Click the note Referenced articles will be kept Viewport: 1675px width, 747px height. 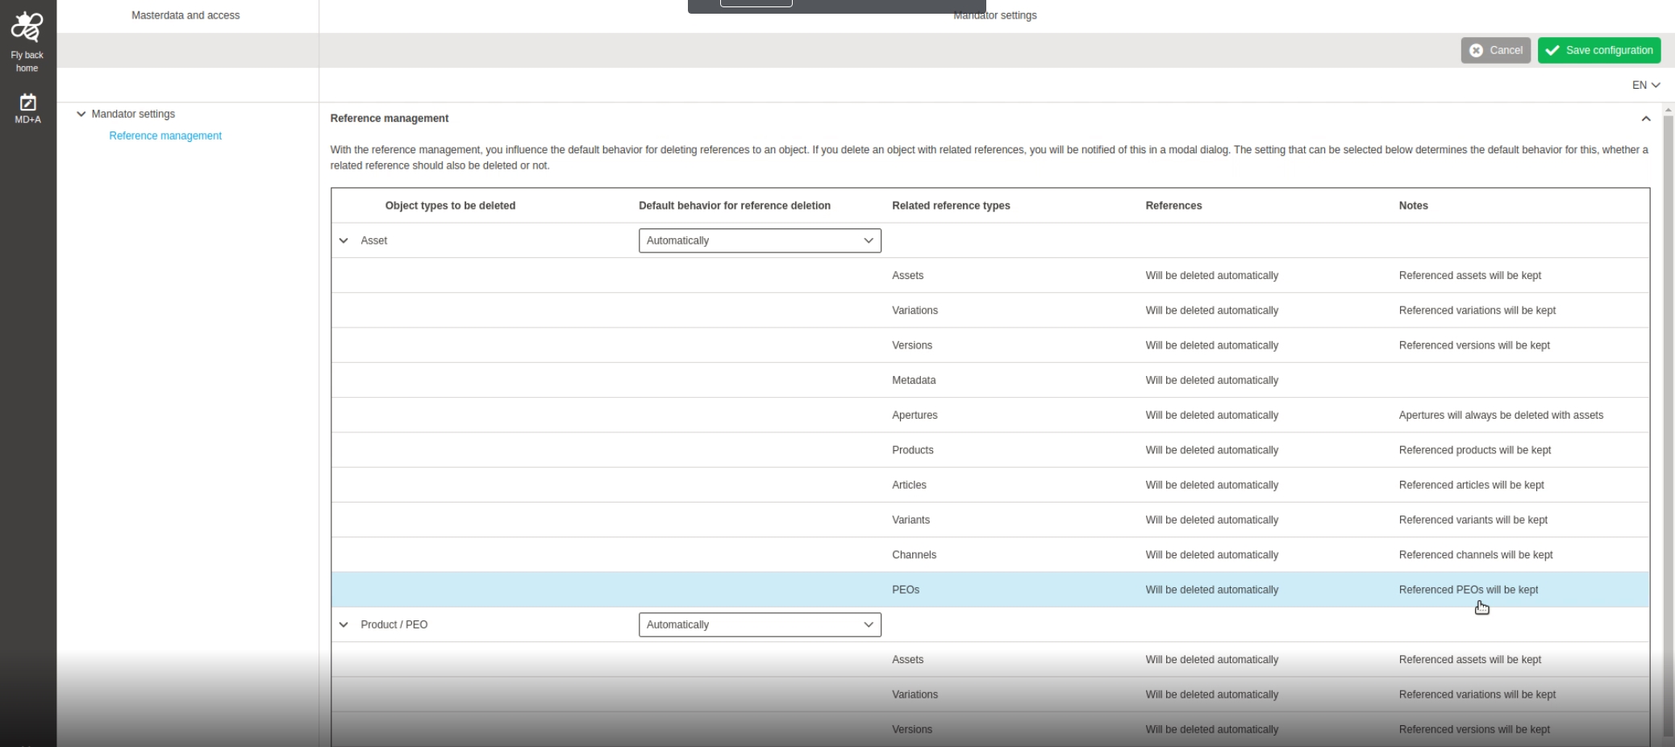[1471, 485]
